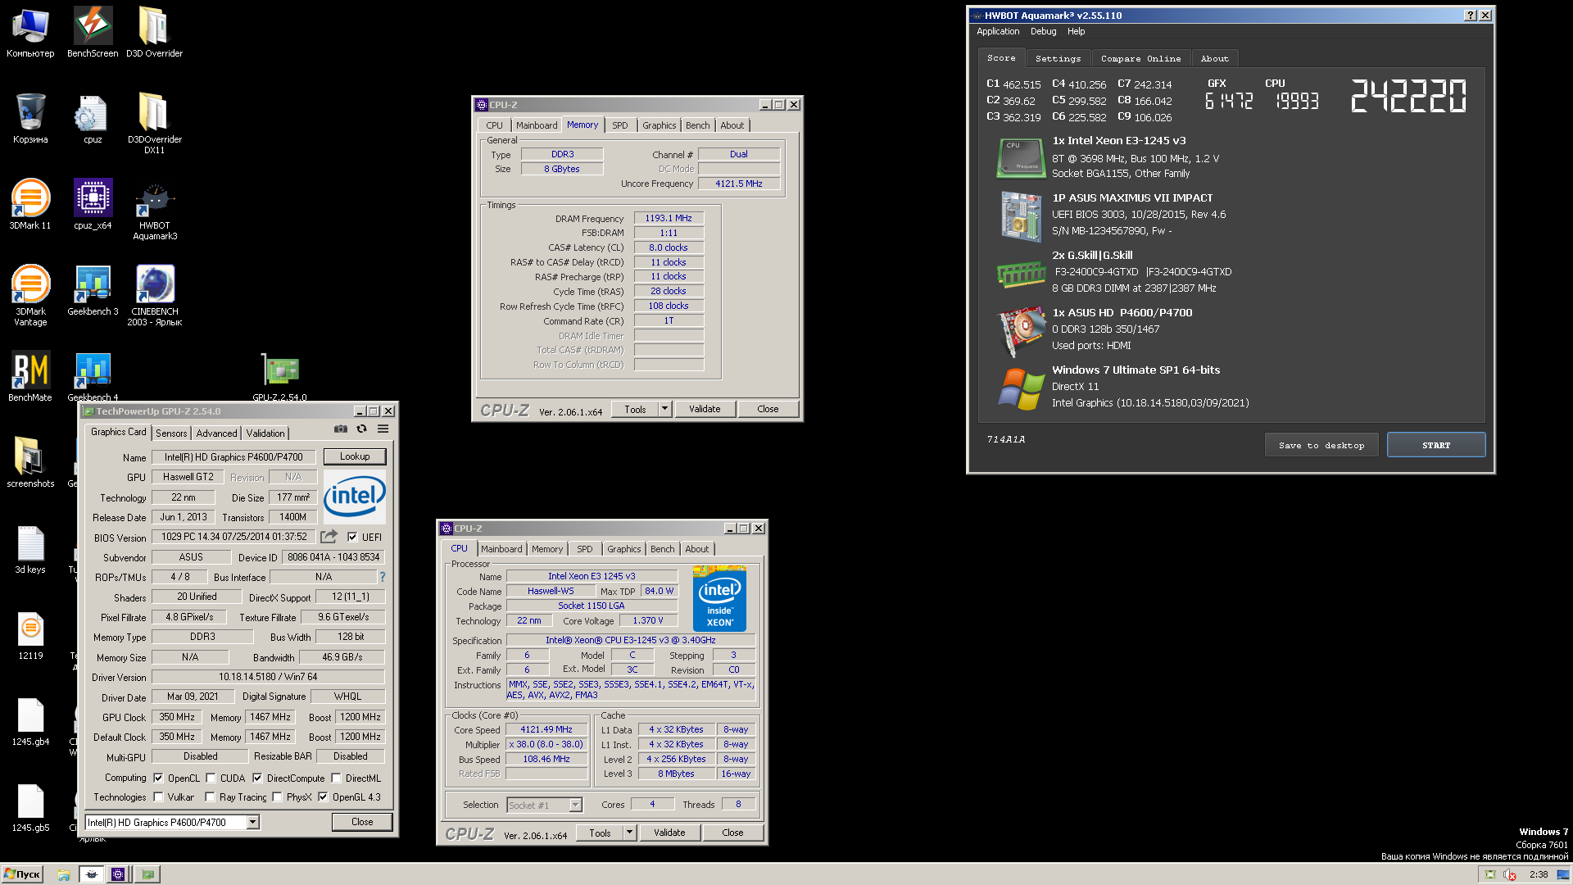Open the screenshots folder icon
Image resolution: width=1573 pixels, height=885 pixels.
pyautogui.click(x=30, y=463)
